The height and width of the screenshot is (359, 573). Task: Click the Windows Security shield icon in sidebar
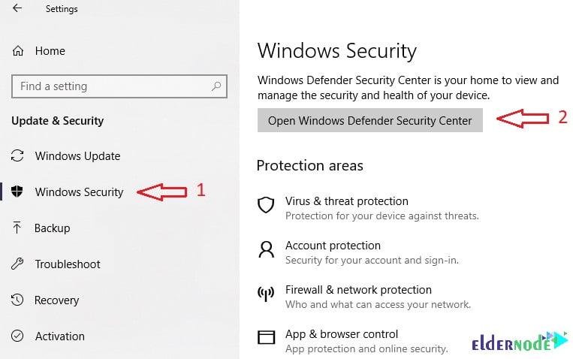[17, 192]
